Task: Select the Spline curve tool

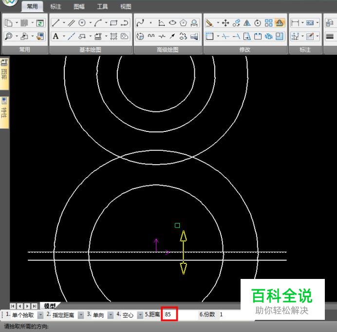Action: click(140, 23)
